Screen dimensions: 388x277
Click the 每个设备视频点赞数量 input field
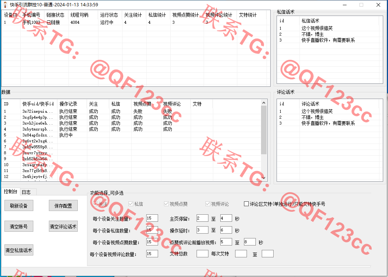[152, 242]
